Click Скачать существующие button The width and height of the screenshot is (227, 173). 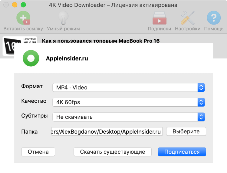pos(113,152)
